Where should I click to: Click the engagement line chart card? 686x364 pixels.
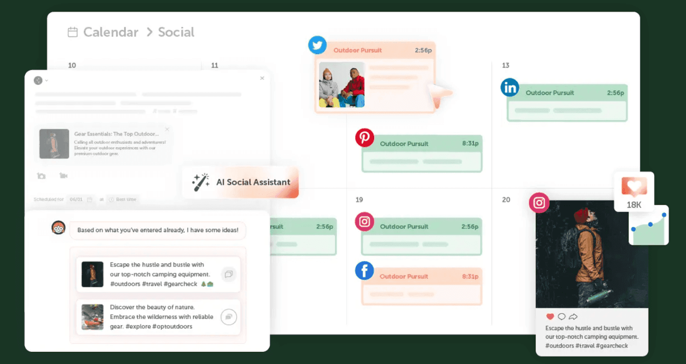click(x=649, y=225)
